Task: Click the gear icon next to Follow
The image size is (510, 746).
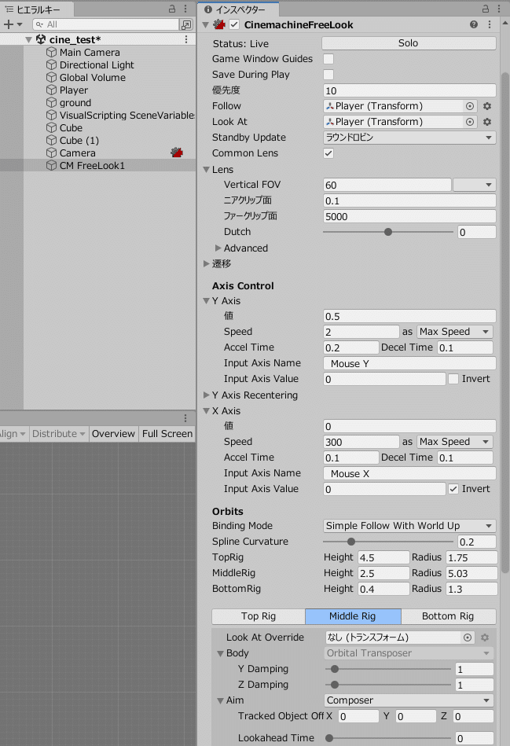Action: (x=487, y=106)
